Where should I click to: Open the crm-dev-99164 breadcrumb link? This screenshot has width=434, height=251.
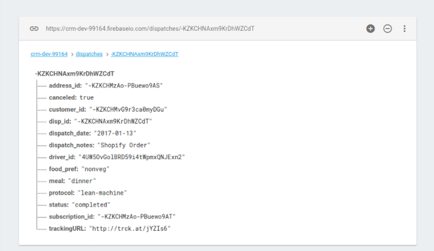click(49, 54)
